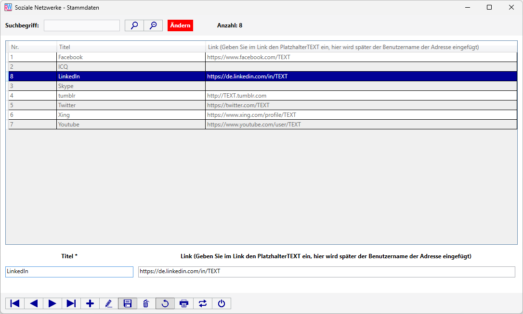Click the https://www.xing.com/profile/TEXT link cell
Image resolution: width=523 pixels, height=314 pixels.
point(361,115)
